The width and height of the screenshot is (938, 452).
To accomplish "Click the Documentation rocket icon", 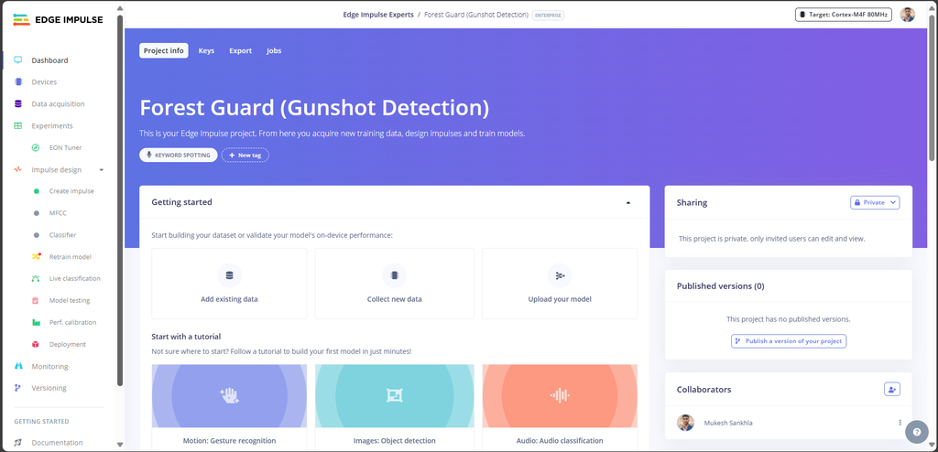I will tap(18, 443).
